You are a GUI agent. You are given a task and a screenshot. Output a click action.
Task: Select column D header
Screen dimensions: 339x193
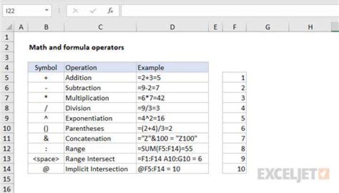(x=172, y=27)
